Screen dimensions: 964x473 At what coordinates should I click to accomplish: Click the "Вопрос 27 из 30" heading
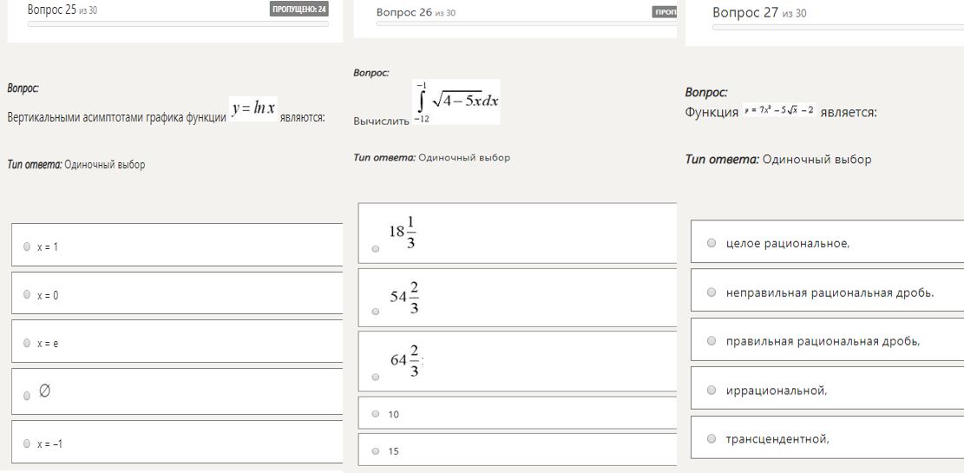[x=759, y=13]
